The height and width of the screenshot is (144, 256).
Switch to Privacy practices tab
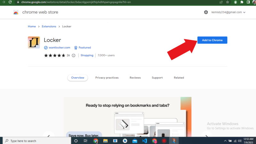pos(107,78)
